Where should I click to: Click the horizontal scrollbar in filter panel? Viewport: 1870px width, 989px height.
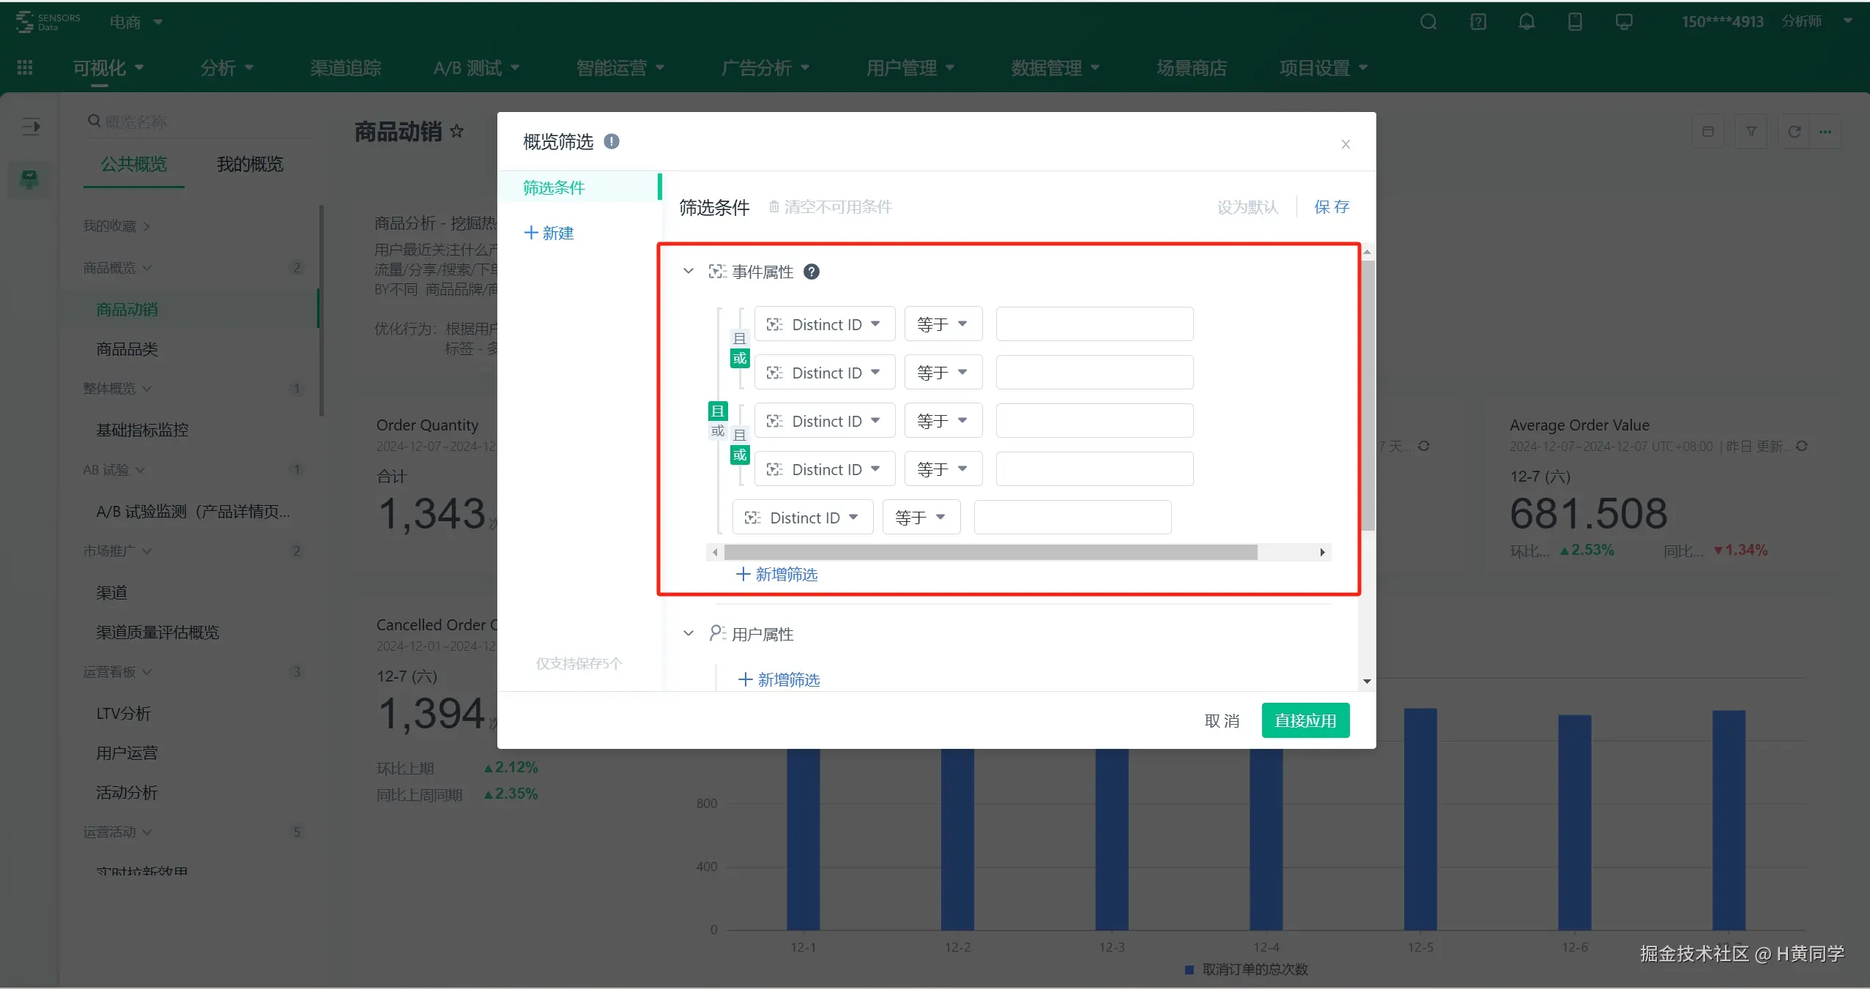coord(990,552)
